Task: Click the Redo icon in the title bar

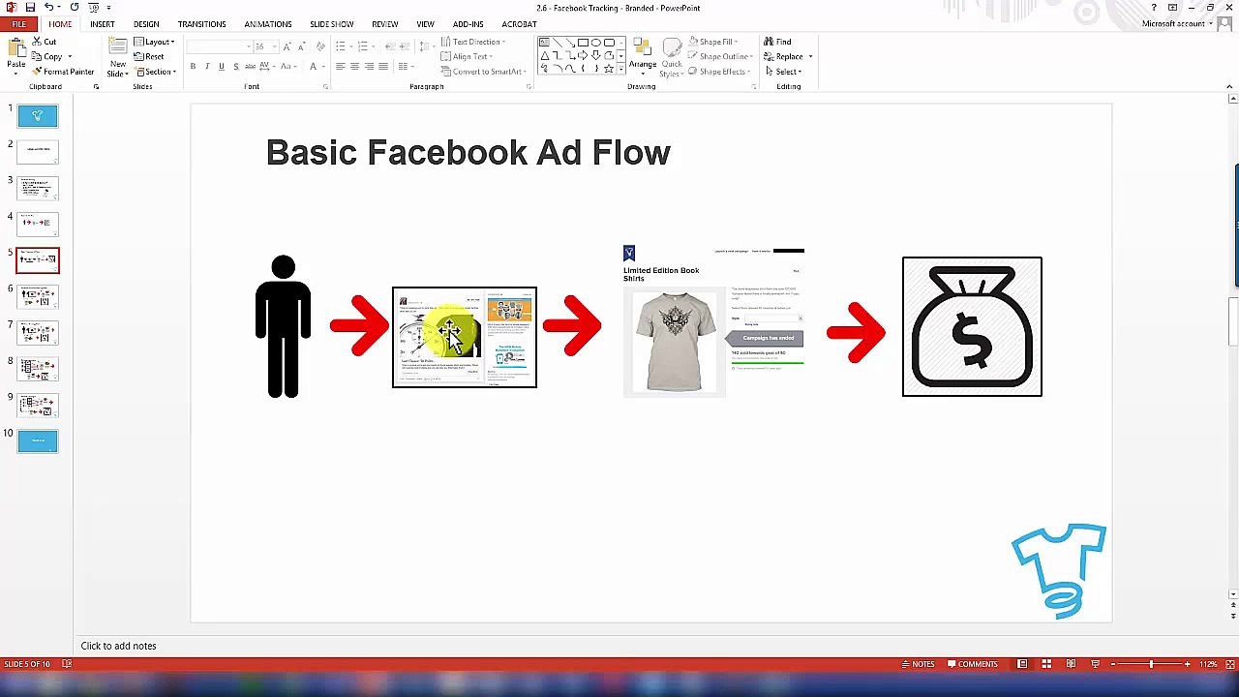Action: tap(75, 8)
